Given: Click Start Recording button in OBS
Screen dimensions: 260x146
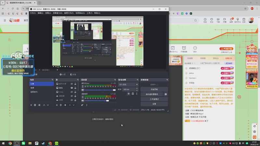Looking at the screenshot, I should [154, 90].
